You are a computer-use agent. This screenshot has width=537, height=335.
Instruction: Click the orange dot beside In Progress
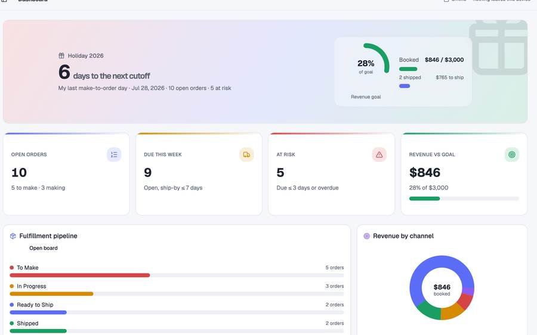12,286
